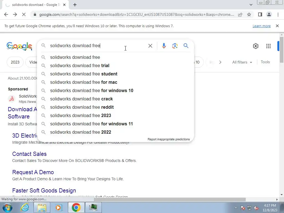
Task: Open File Explorer from taskbar
Action: coord(42,207)
